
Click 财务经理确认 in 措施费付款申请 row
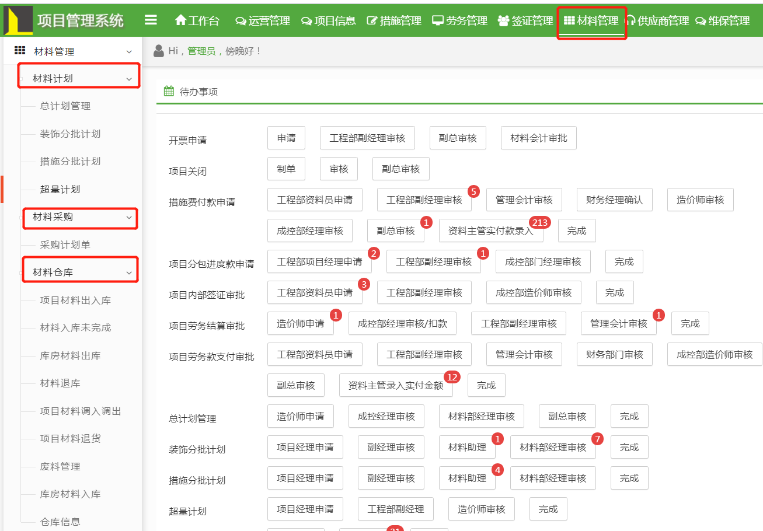point(614,200)
